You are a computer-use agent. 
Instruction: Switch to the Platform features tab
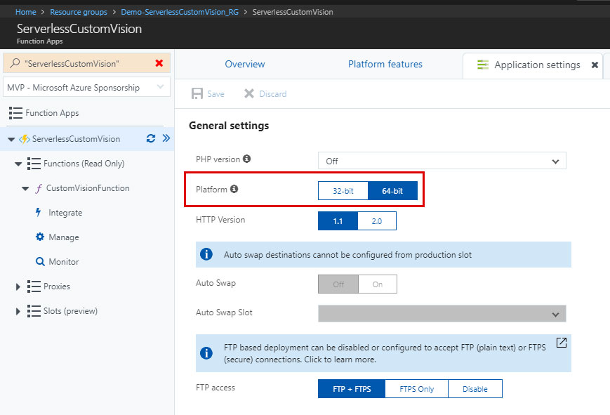point(385,64)
